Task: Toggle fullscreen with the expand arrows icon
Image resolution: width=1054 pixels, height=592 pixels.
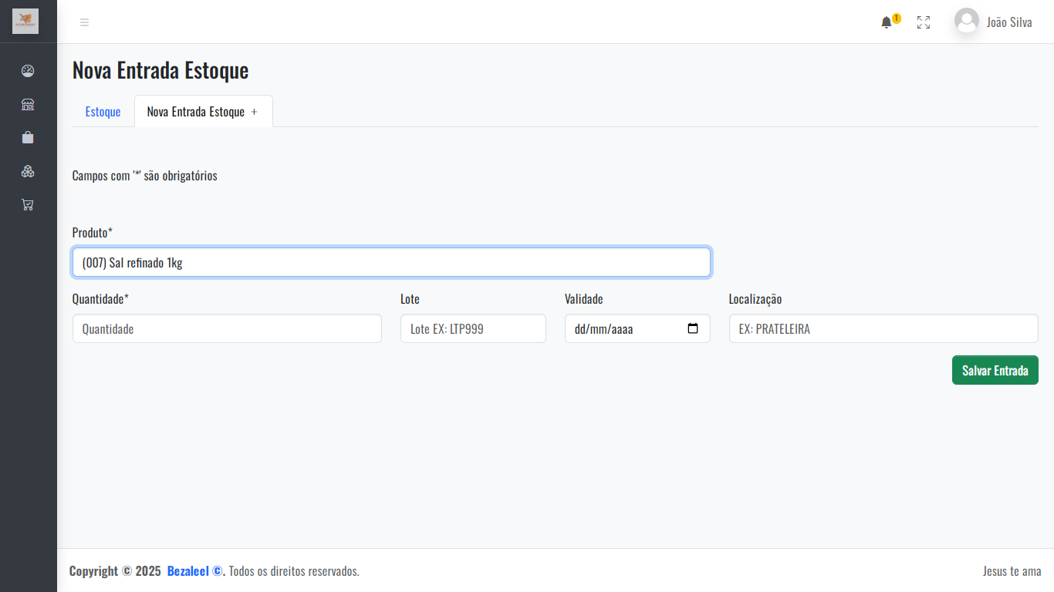Action: [x=924, y=22]
